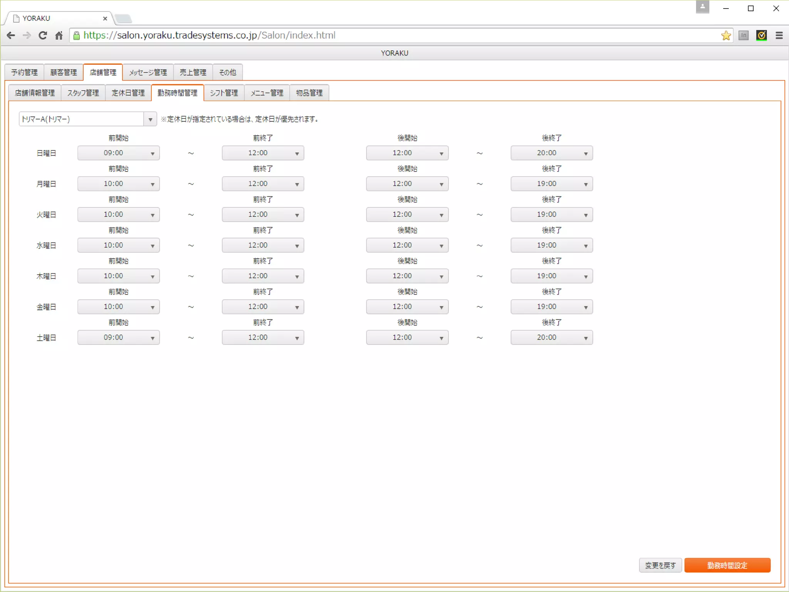
Task: Switch to the 予約管理 tab
Action: (x=24, y=72)
